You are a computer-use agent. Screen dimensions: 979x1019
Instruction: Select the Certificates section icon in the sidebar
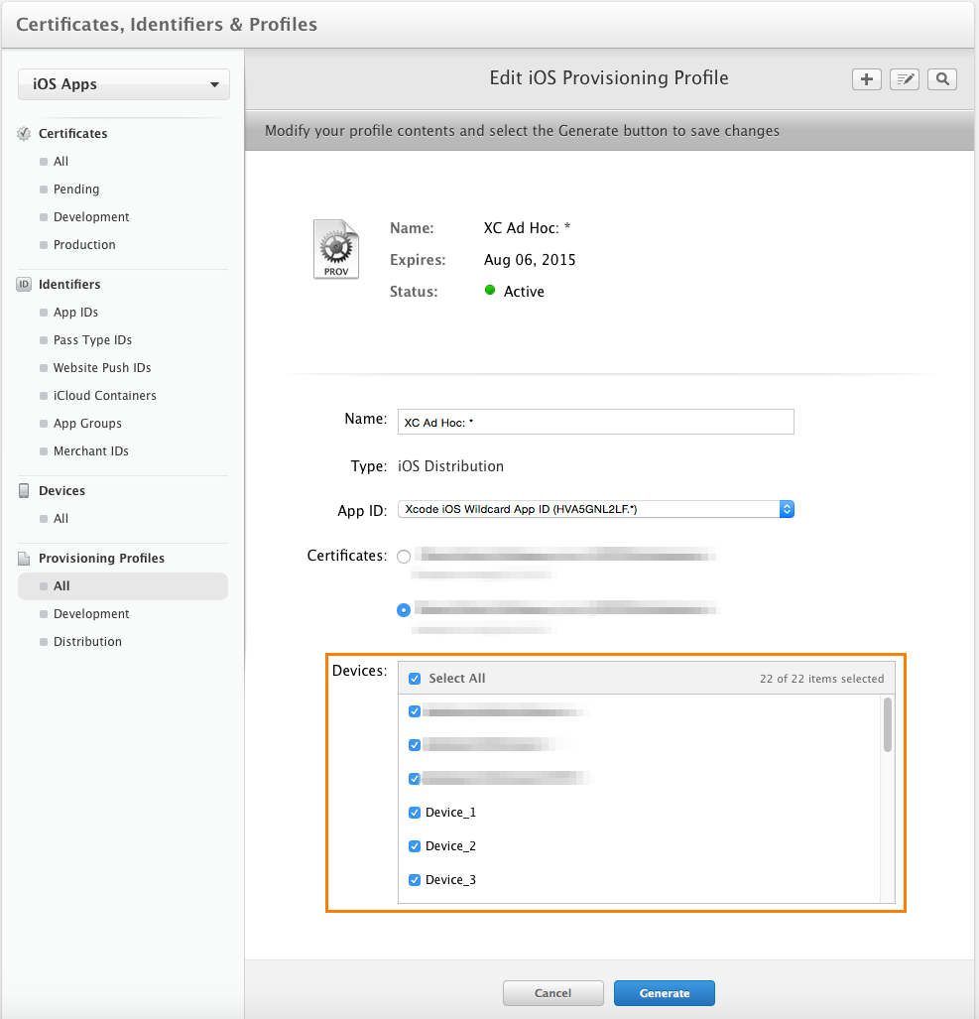pos(23,133)
